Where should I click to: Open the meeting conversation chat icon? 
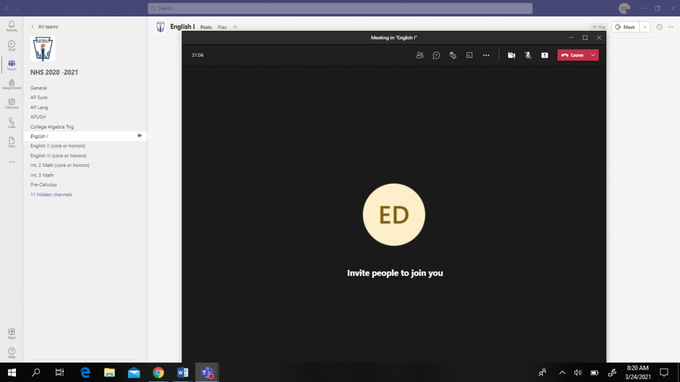point(436,55)
